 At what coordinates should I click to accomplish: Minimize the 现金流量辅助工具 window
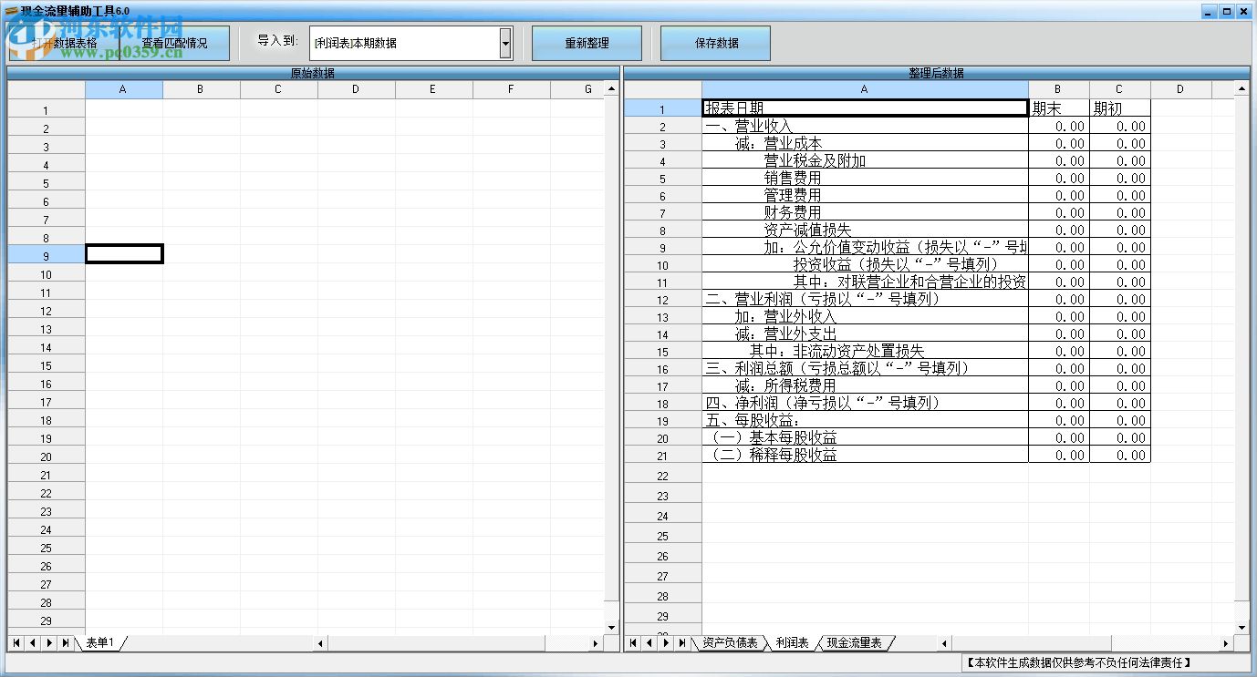(1209, 11)
